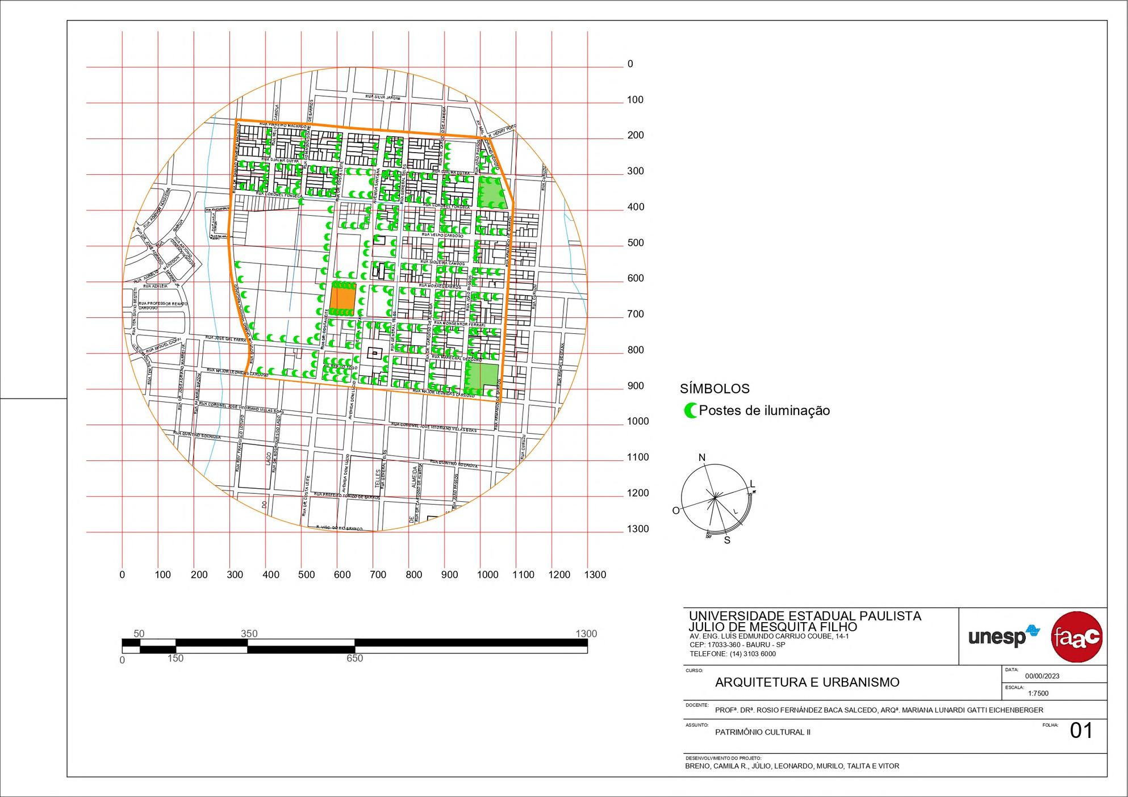The width and height of the screenshot is (1128, 797).
Task: Click the O west label on compass
Action: 676,510
